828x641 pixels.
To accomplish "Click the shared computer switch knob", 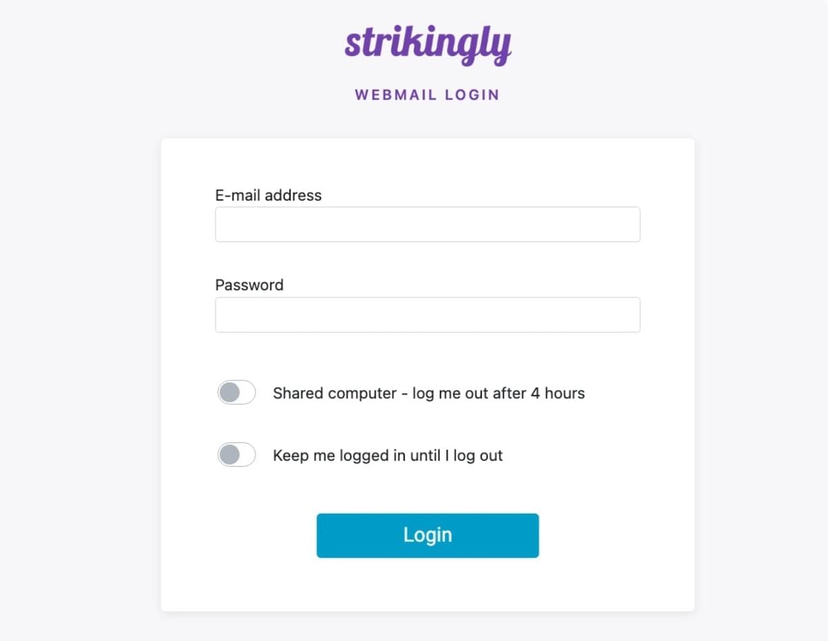I will coord(229,393).
